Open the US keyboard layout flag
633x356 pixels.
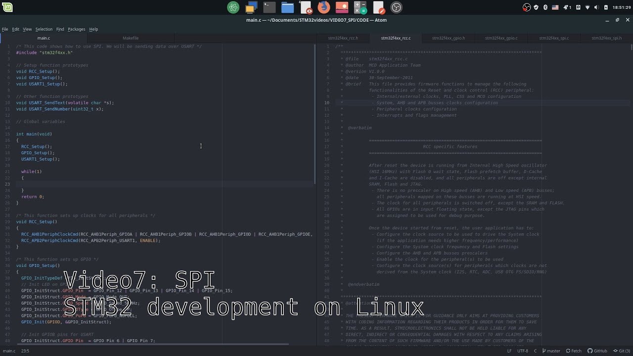click(x=555, y=7)
